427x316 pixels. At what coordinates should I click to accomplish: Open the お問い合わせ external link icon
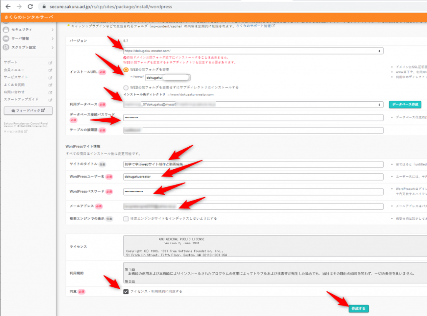coord(50,93)
